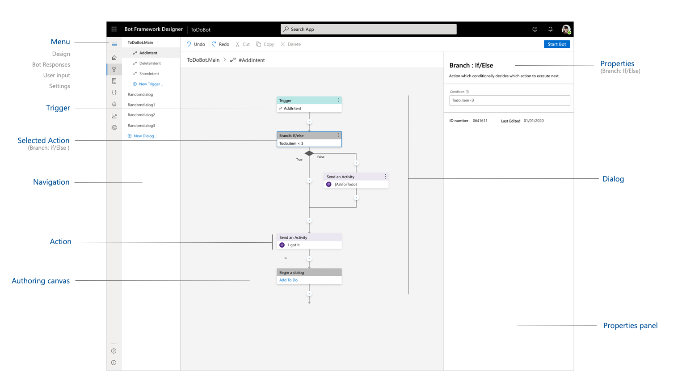Open the Settings gear icon in sidebar

(114, 127)
